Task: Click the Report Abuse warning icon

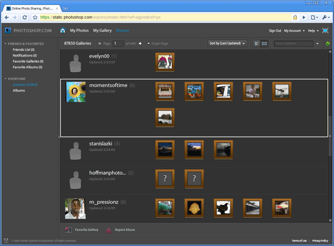Action: 109,230
